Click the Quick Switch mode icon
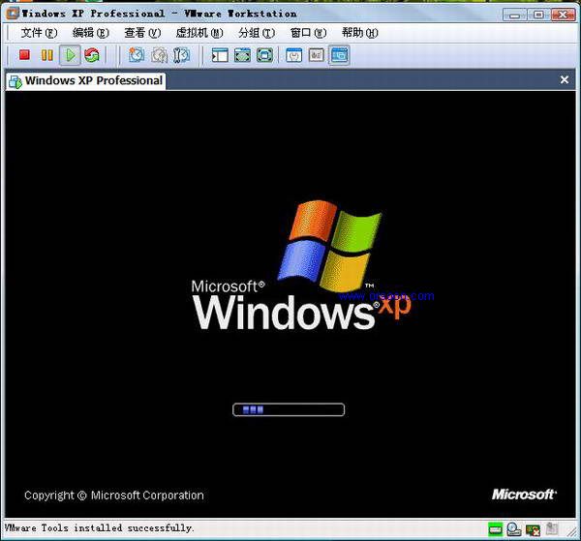The height and width of the screenshot is (541, 581). tap(264, 55)
